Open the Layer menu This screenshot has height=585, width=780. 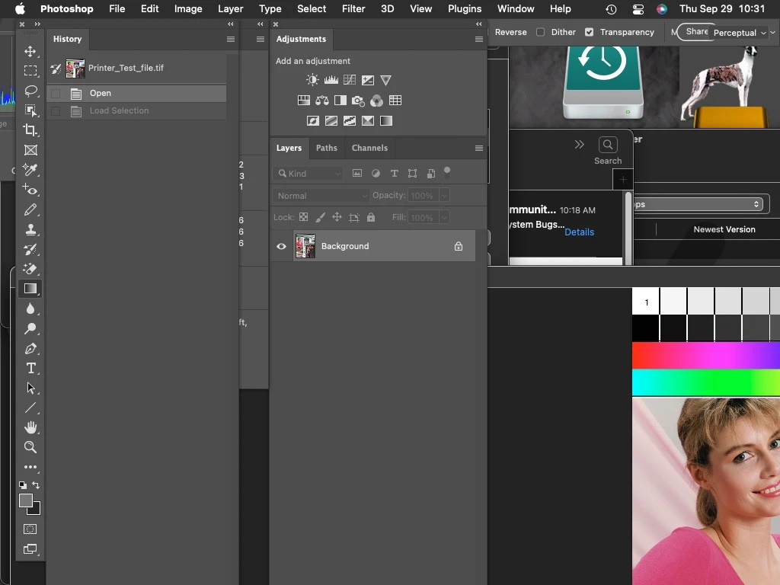point(230,9)
